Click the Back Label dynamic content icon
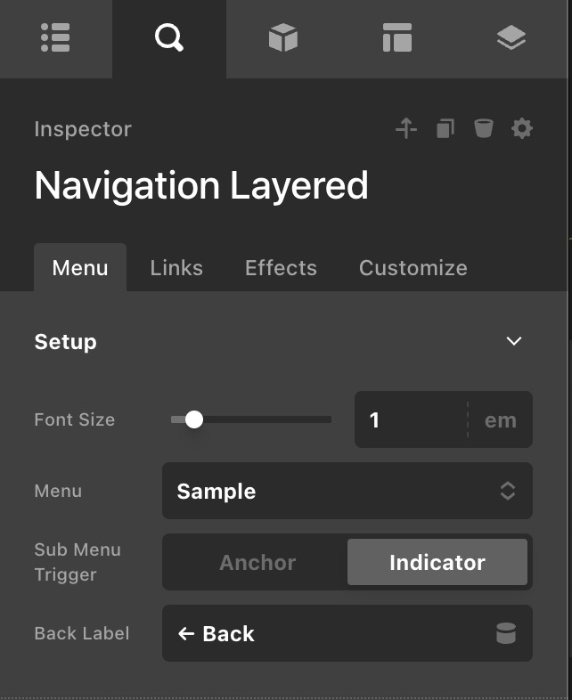The image size is (572, 700). 506,633
